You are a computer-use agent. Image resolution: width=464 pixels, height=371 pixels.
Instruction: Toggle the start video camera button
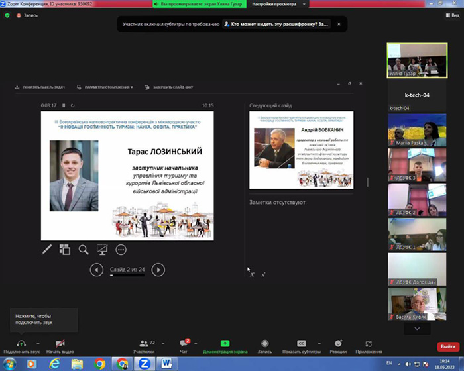pos(60,343)
